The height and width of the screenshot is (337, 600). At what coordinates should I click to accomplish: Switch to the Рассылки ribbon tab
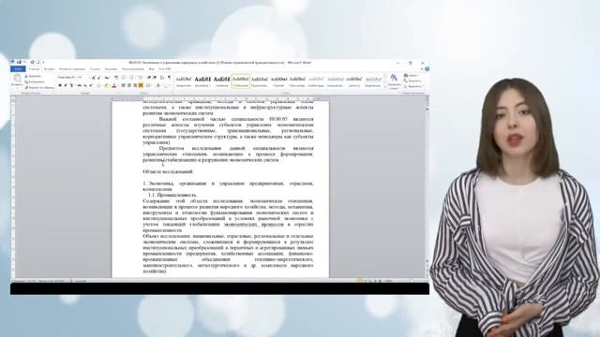111,69
